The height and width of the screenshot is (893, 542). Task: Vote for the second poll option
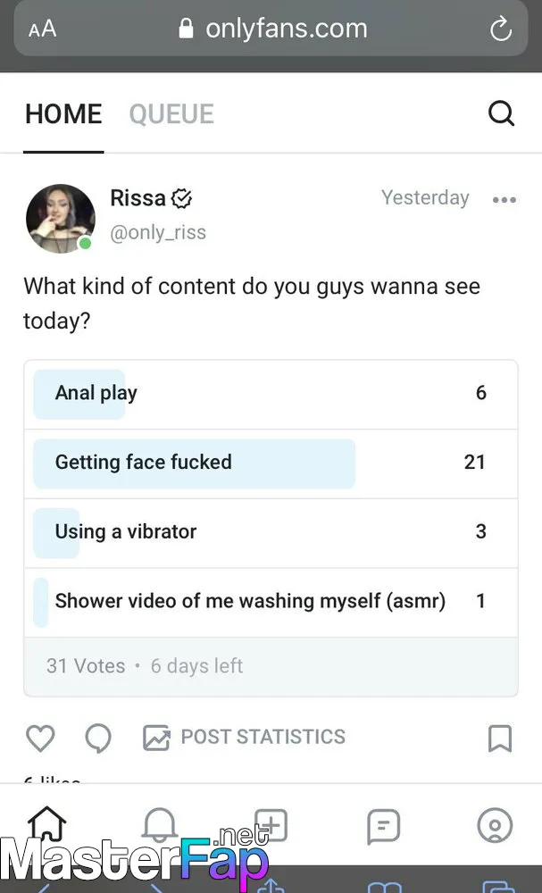pyautogui.click(x=271, y=463)
